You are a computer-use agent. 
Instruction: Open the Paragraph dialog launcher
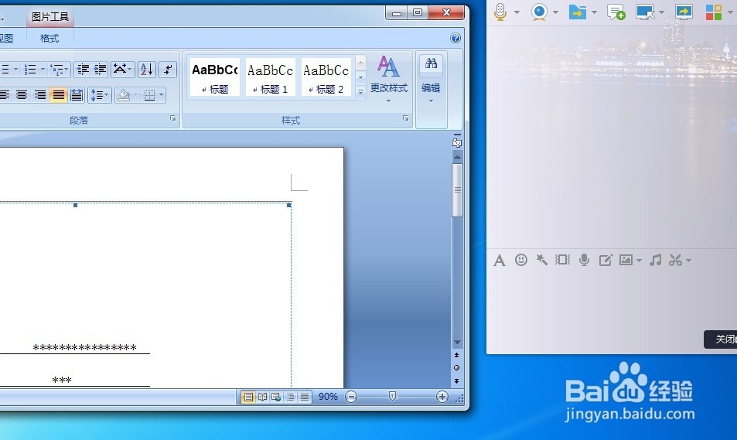[x=173, y=118]
